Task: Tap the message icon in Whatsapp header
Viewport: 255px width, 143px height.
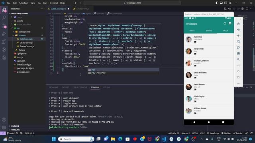Action: click(x=230, y=24)
